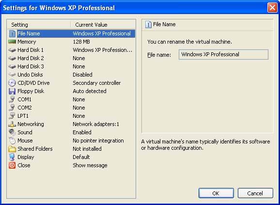Click the highlighted Windows XP Professional value
Viewport: 280px width, 205px height.
[x=102, y=33]
